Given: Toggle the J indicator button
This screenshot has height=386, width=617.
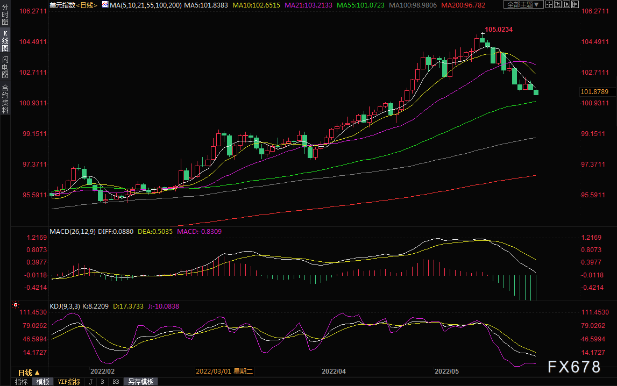Looking at the screenshot, I should tap(91, 382).
